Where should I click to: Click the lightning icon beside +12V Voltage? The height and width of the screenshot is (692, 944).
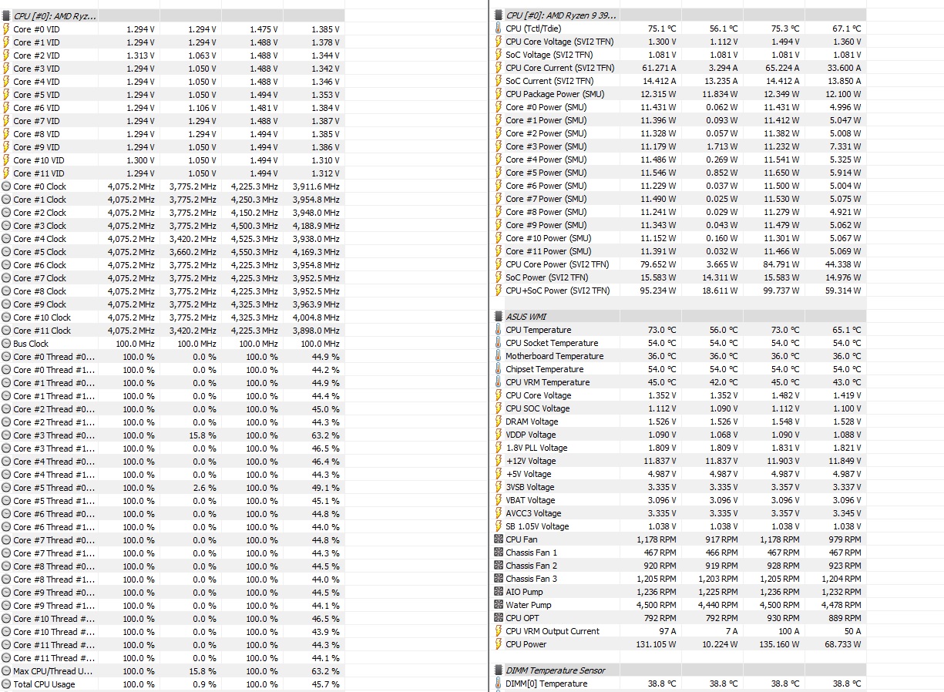click(498, 460)
